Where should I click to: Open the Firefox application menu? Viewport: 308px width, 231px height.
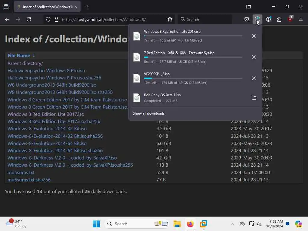[301, 19]
